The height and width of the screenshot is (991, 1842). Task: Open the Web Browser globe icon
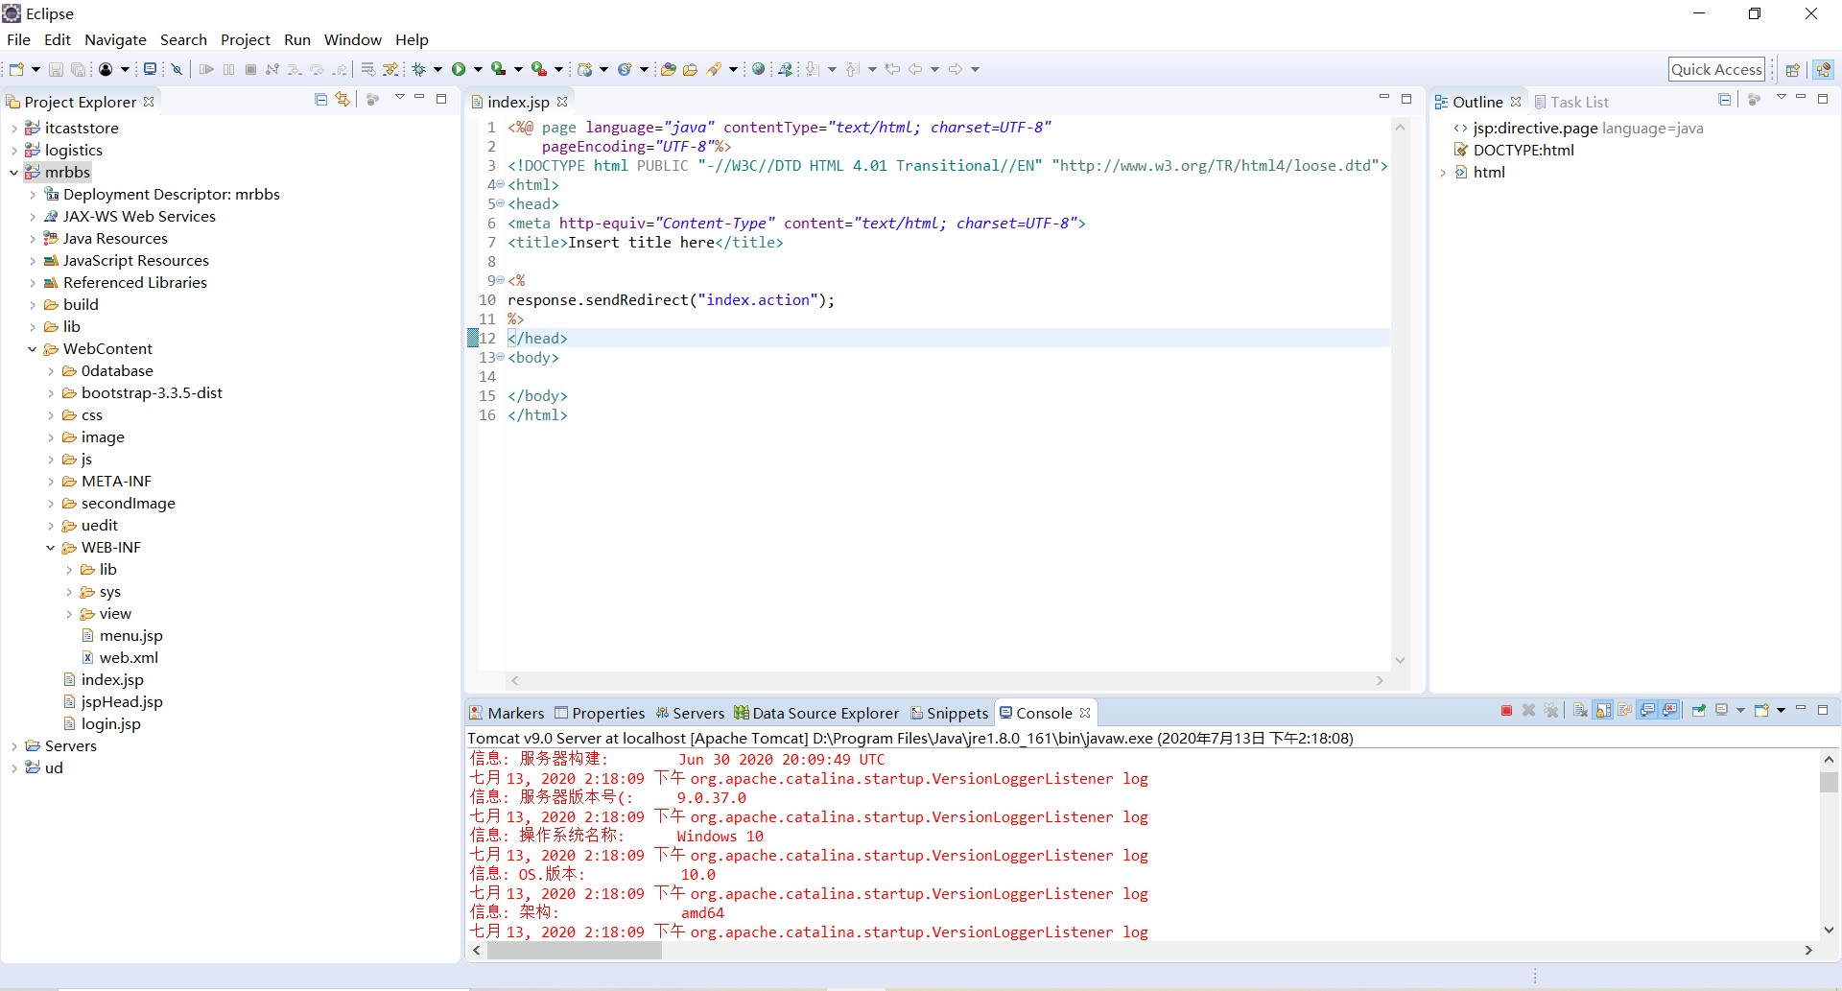[758, 69]
